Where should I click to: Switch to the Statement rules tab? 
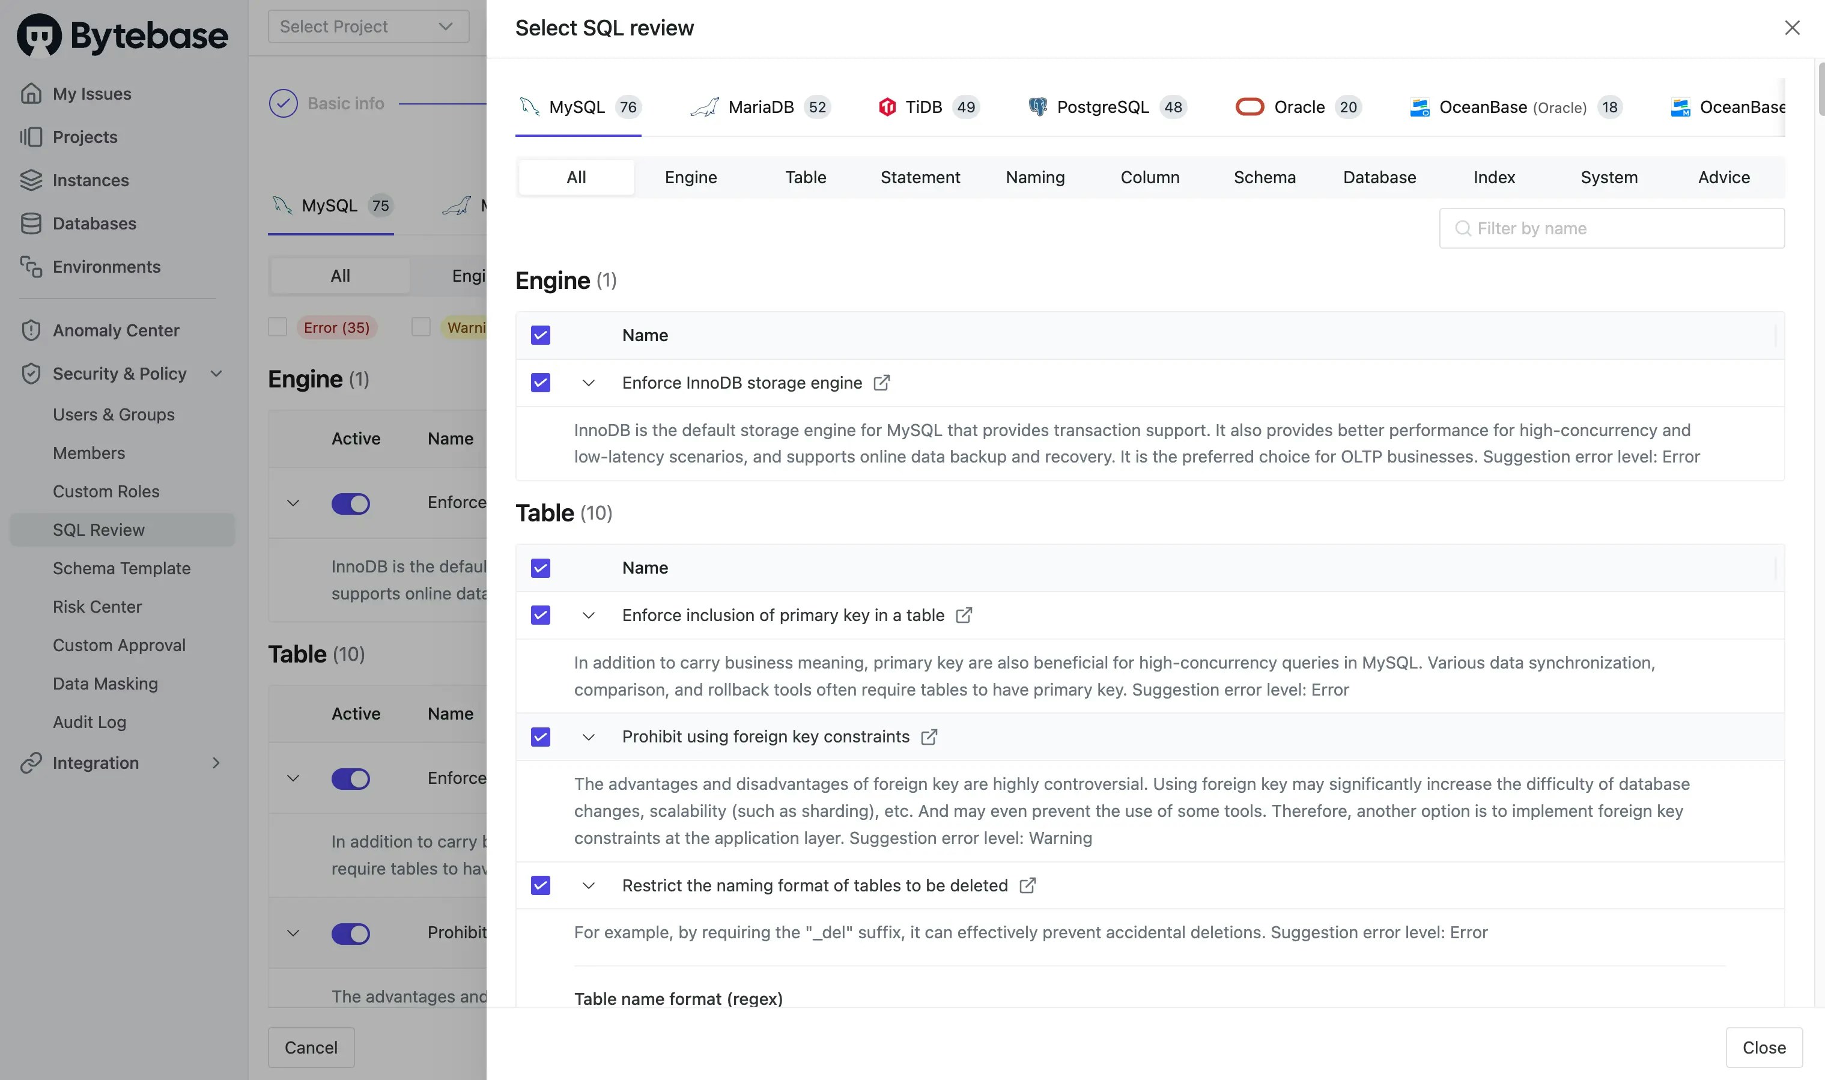tap(920, 177)
